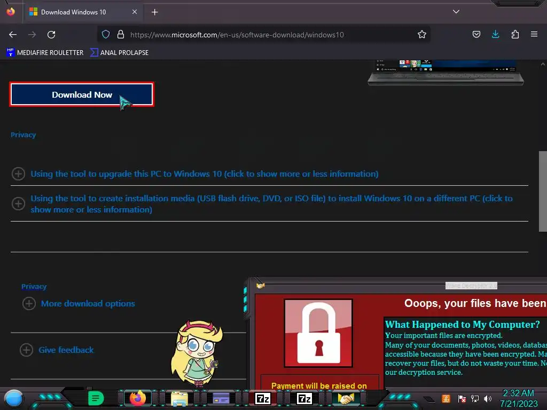The height and width of the screenshot is (410, 547).
Task: Open the tracking protection shield icon
Action: pos(106,35)
